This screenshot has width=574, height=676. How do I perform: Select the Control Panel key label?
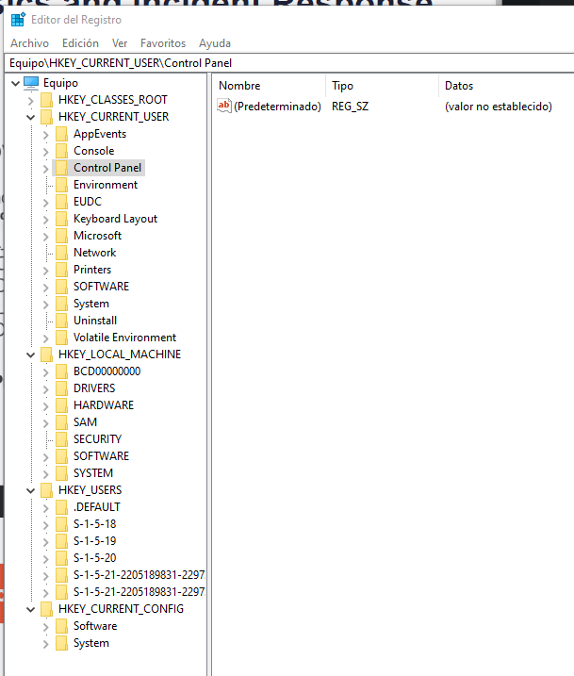107,168
